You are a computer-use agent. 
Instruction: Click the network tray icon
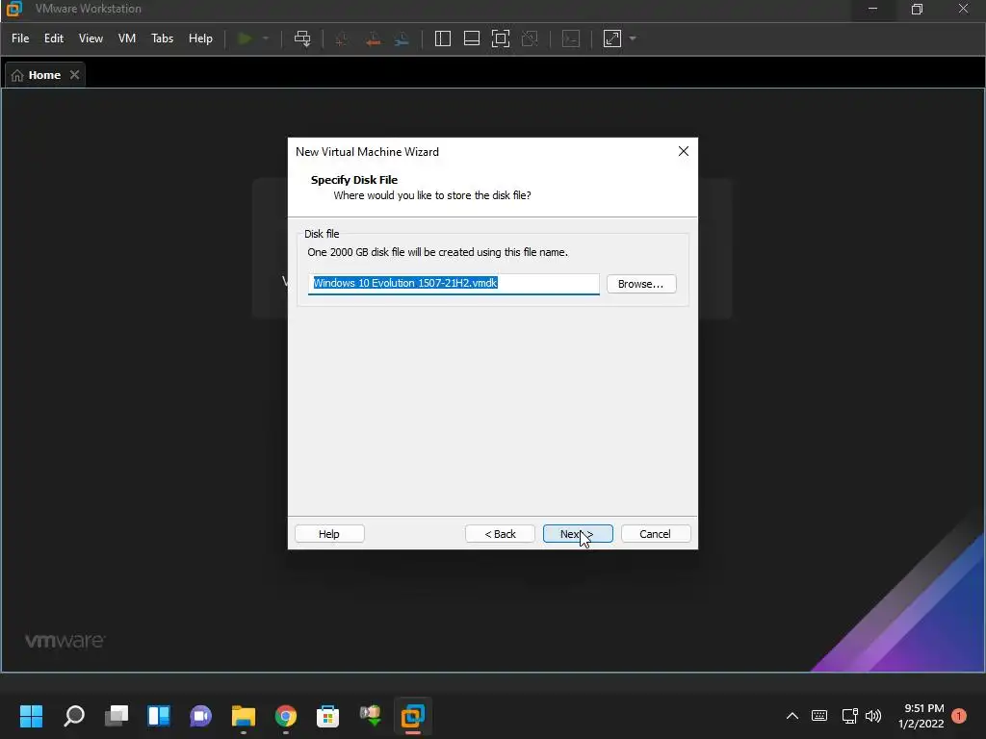click(849, 716)
